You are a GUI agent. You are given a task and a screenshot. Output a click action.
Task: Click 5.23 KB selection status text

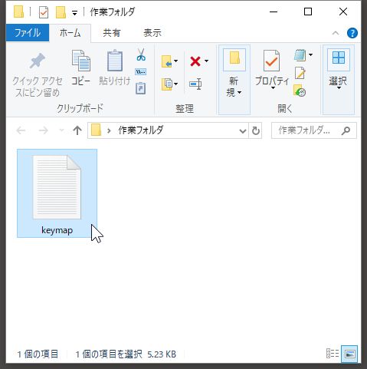coord(162,354)
